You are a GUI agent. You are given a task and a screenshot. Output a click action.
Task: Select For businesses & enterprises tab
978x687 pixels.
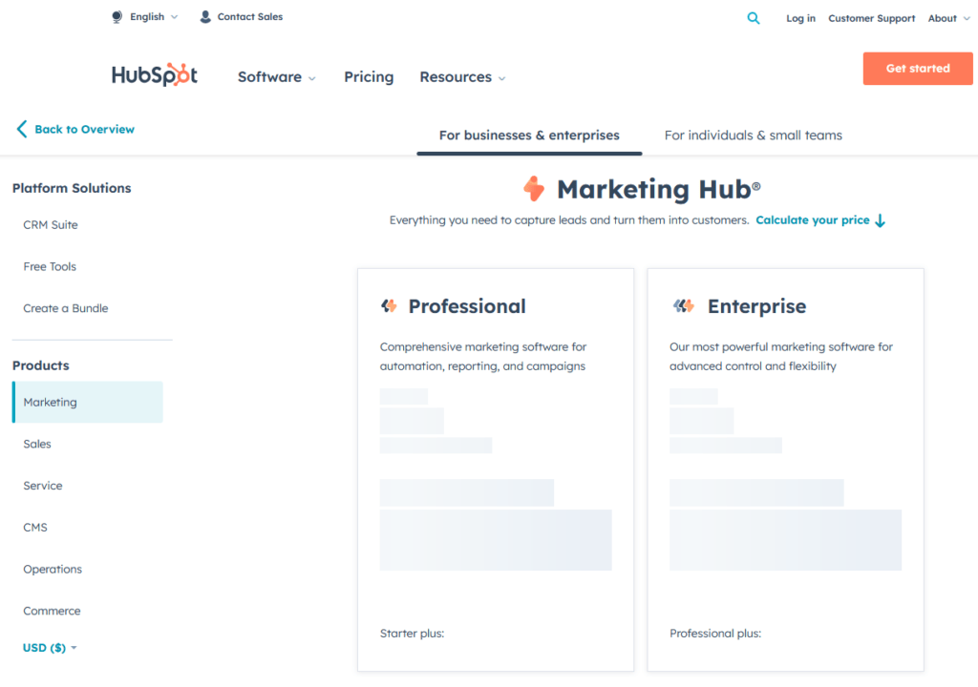(x=529, y=135)
